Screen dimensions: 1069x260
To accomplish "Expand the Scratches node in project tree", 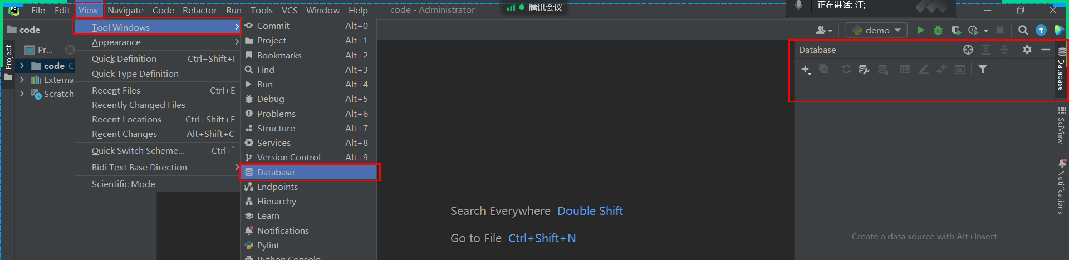I will click(22, 94).
